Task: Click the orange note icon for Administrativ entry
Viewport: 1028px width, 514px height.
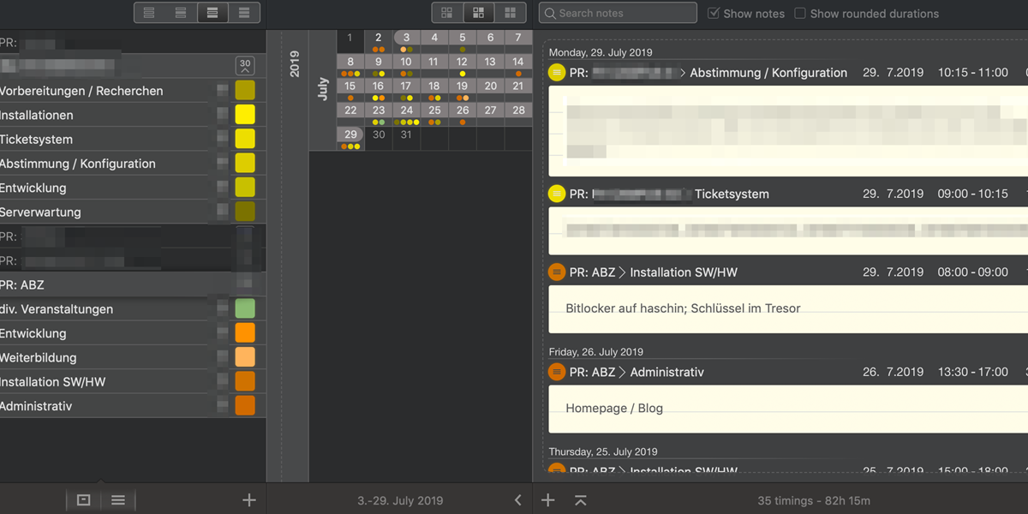Action: click(x=557, y=373)
